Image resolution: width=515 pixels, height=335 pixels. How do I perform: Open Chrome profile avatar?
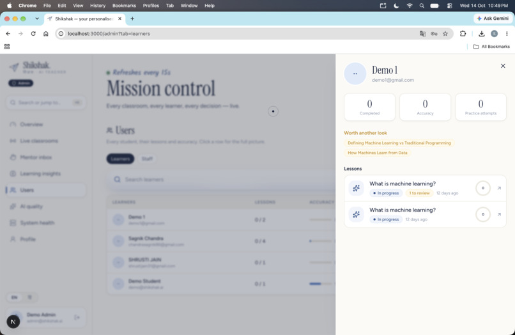coord(495,33)
